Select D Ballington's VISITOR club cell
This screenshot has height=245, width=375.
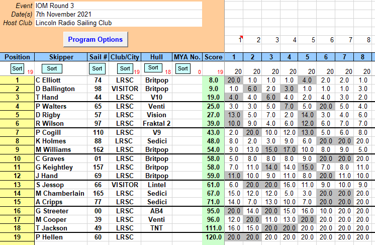[x=125, y=89]
